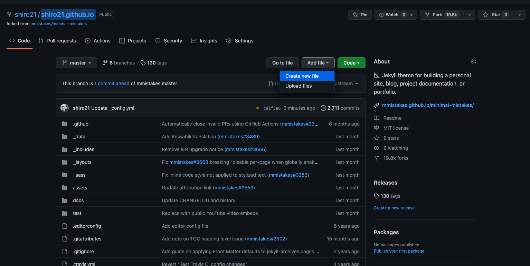The height and width of the screenshot is (266, 530).
Task: Click the fork icon beside shiro21
Action: tap(9, 14)
